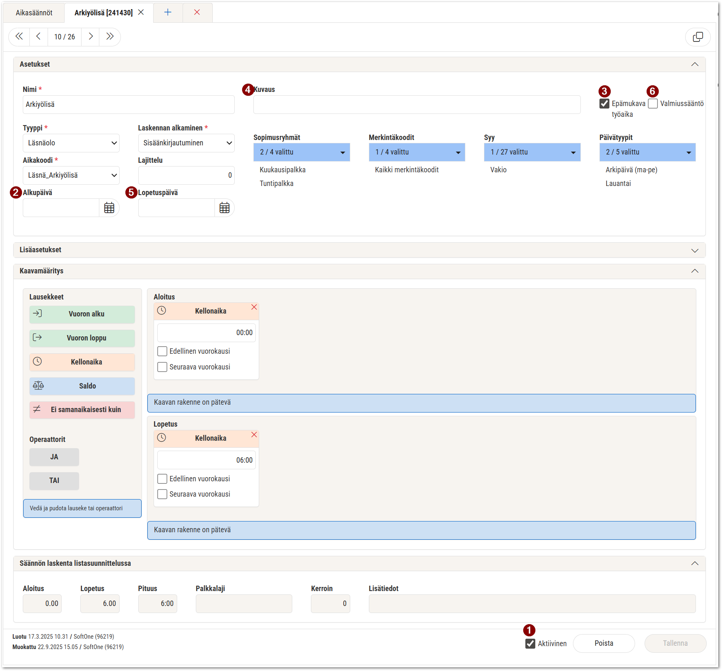Remove the Kellonaika block from Aloitus
Viewport: 722px width, 671px height.
click(254, 307)
